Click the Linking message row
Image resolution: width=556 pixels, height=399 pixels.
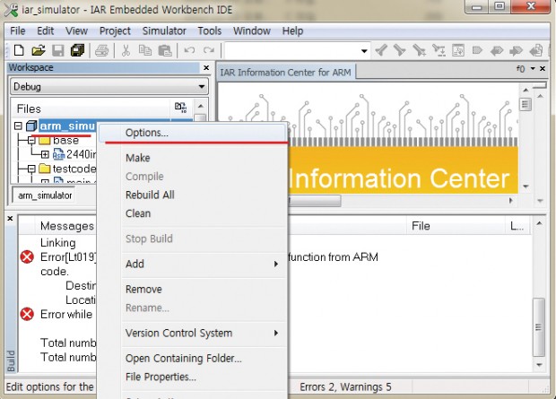(x=57, y=243)
